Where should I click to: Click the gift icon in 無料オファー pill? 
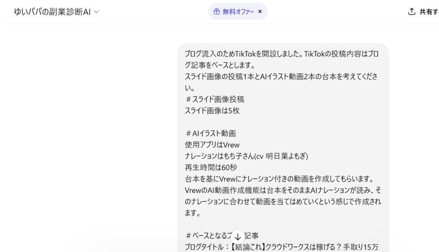tap(216, 12)
